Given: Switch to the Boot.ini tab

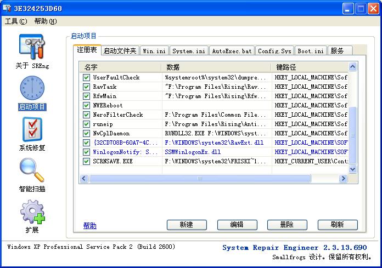Looking at the screenshot, I should (311, 51).
